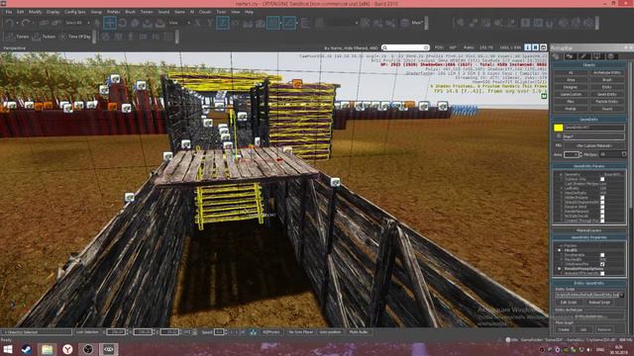Collapse the Health property group
The height and width of the screenshot is (356, 634).
click(560, 250)
